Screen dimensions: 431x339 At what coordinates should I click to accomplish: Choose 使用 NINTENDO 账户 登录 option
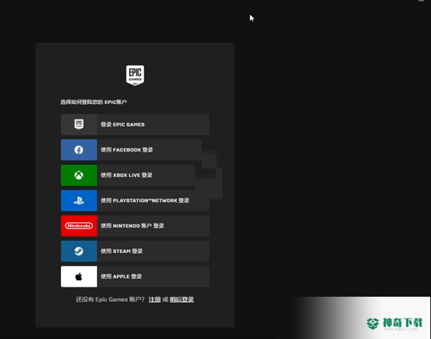tap(135, 226)
